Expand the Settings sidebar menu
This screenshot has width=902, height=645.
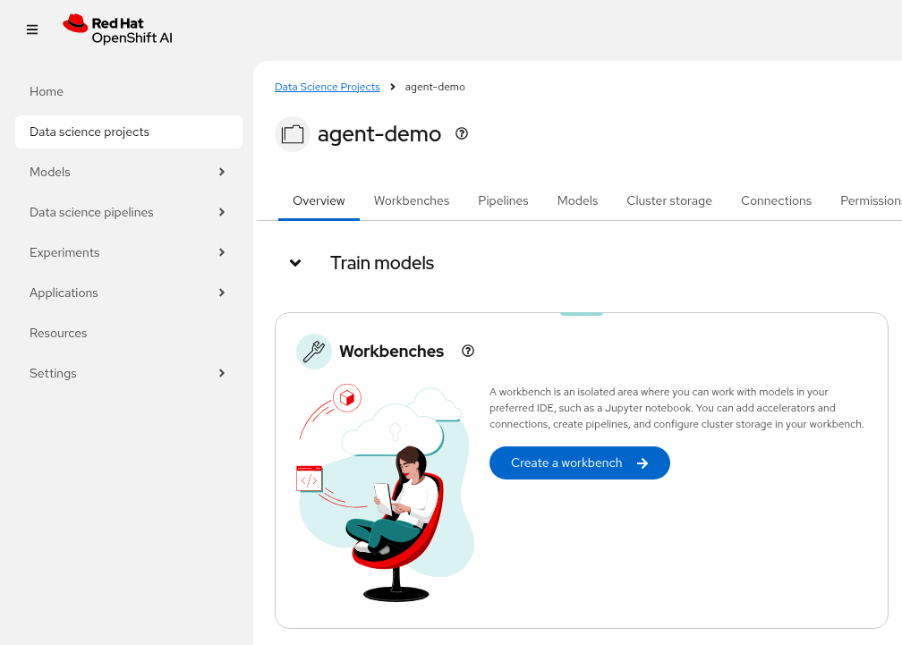pos(129,373)
